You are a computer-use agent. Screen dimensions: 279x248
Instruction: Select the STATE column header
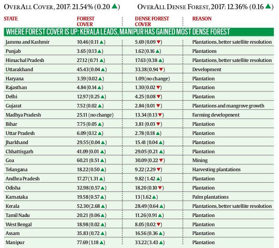[x=11, y=19]
